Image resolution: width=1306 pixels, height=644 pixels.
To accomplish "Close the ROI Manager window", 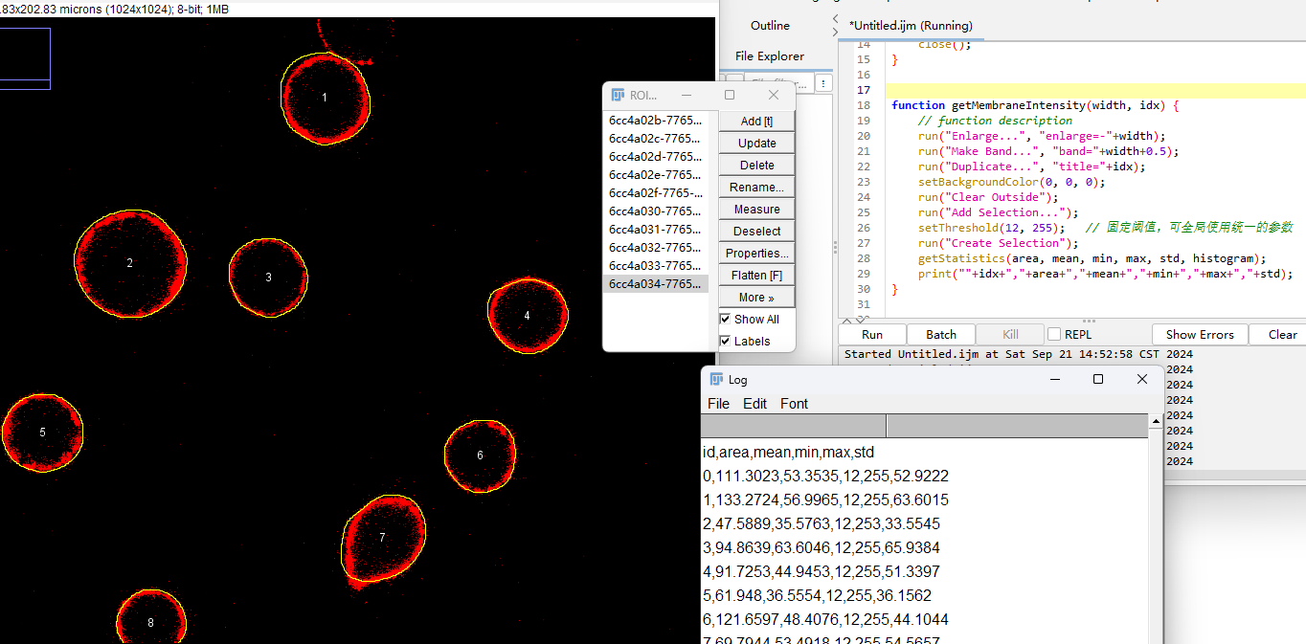I will pyautogui.click(x=774, y=96).
